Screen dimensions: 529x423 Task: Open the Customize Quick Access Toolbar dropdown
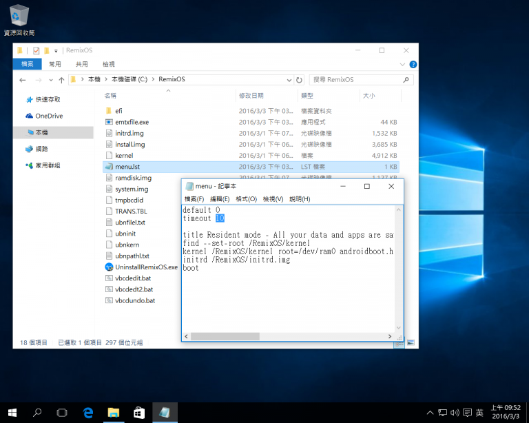[x=56, y=51]
